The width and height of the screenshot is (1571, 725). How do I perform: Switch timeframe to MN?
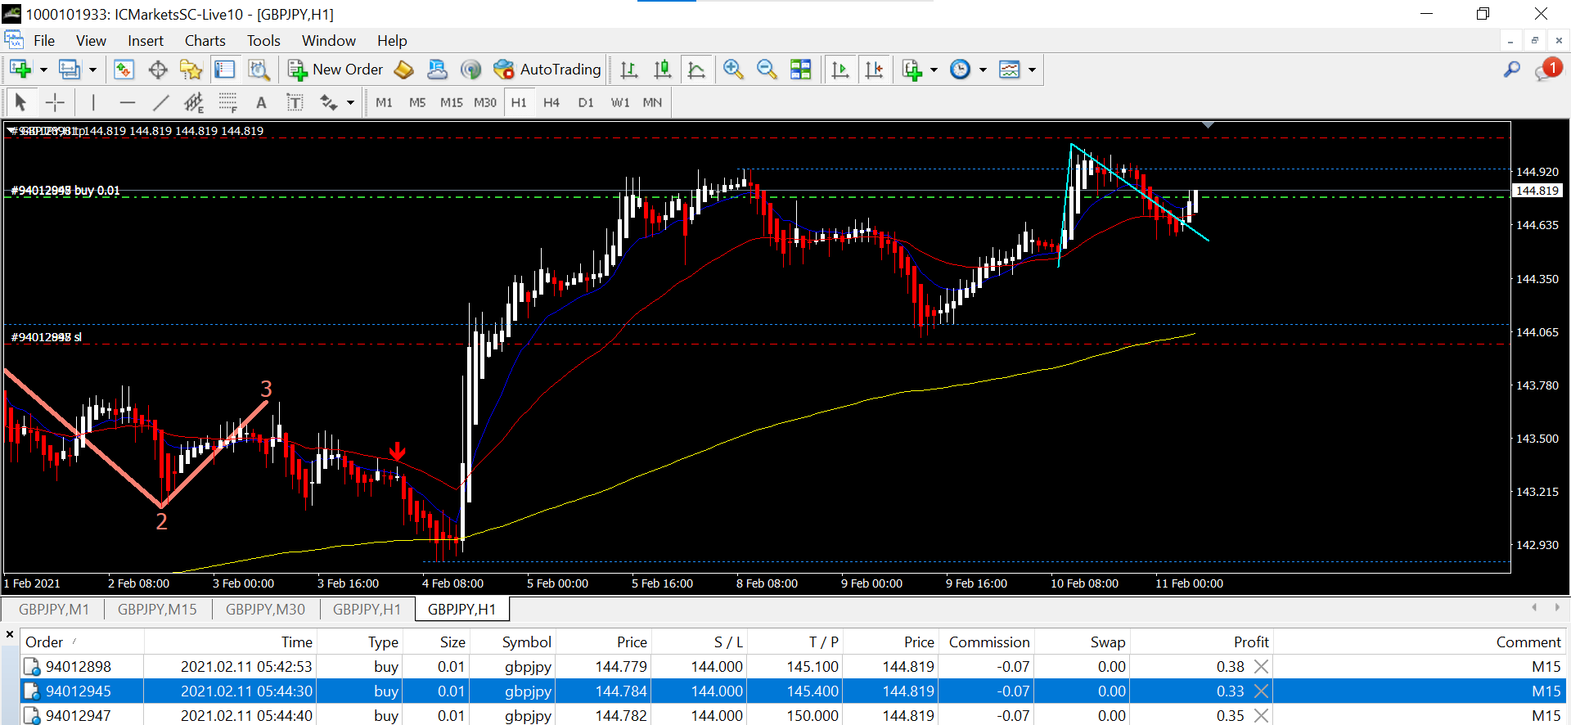click(x=652, y=102)
